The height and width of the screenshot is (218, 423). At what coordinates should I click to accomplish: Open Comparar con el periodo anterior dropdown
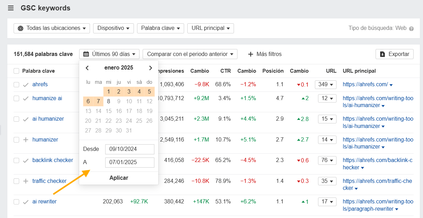pos(190,54)
